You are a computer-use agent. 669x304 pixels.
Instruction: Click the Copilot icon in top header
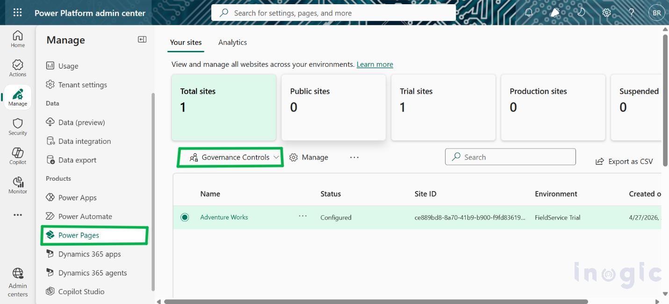555,13
